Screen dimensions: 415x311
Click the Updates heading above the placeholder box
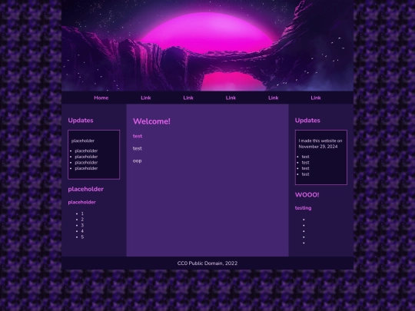pos(81,121)
